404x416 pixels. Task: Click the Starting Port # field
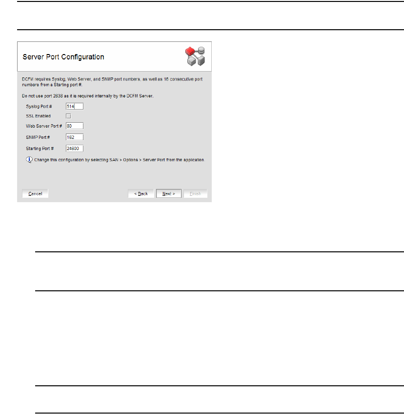click(75, 149)
